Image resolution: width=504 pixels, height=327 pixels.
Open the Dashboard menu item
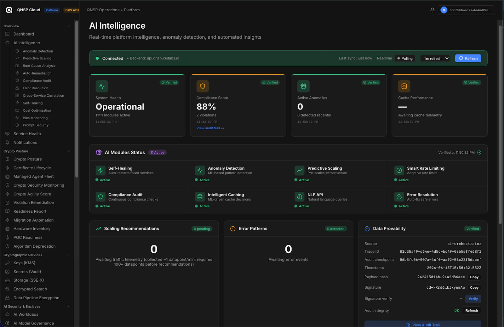[x=24, y=34]
